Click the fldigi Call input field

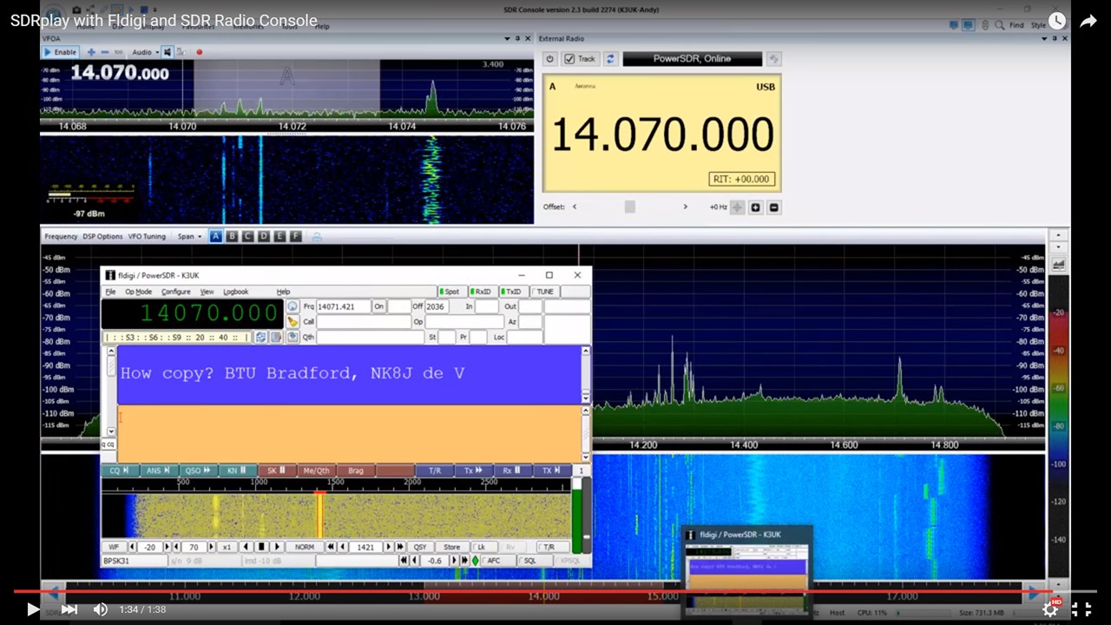point(364,322)
